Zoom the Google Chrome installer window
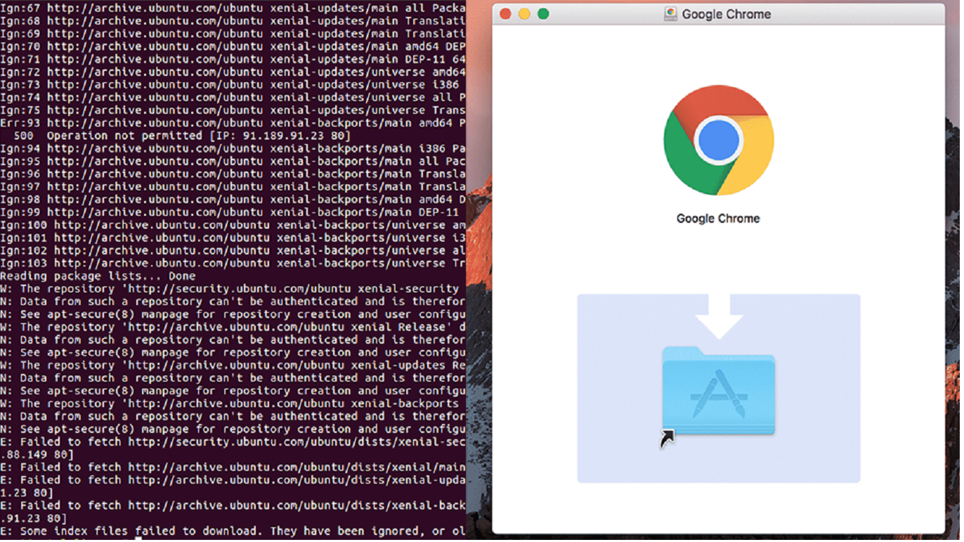This screenshot has width=964, height=542. point(543,14)
